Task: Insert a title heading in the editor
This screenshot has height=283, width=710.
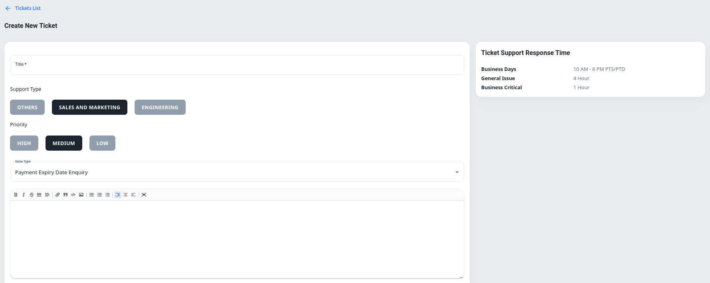Action: (47, 195)
